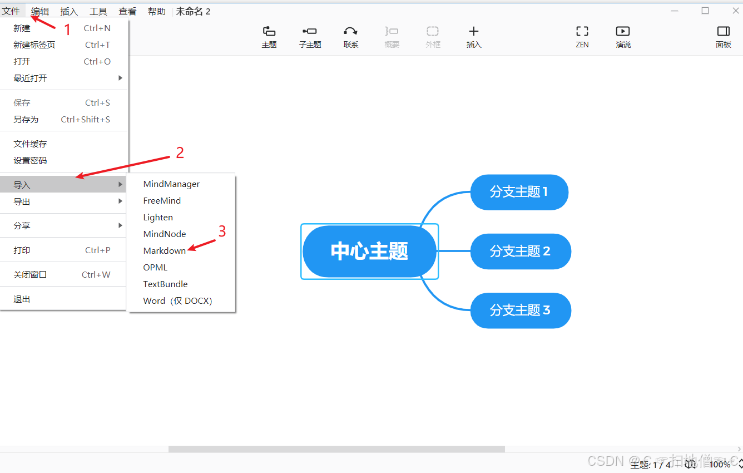Open the format panel with the 面板 icon
The width and height of the screenshot is (743, 473).
pyautogui.click(x=723, y=36)
